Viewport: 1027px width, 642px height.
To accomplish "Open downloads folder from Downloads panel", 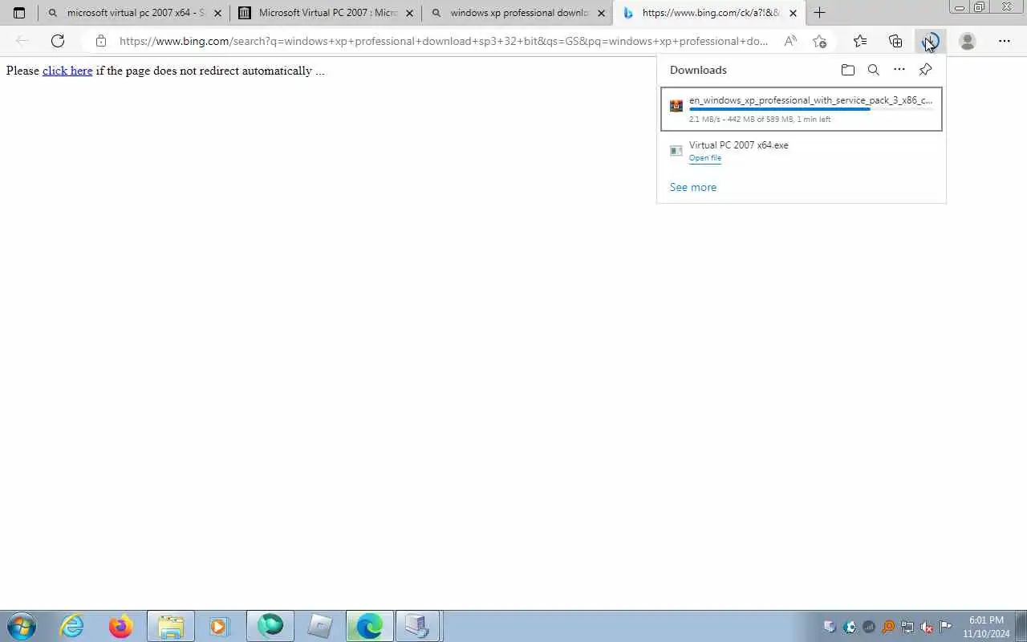I will point(848,70).
